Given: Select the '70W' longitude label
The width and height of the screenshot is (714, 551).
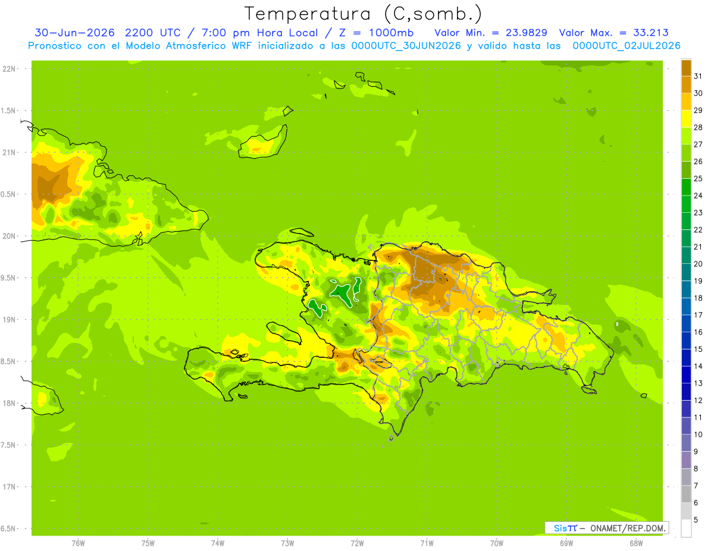Looking at the screenshot, I should click(497, 543).
